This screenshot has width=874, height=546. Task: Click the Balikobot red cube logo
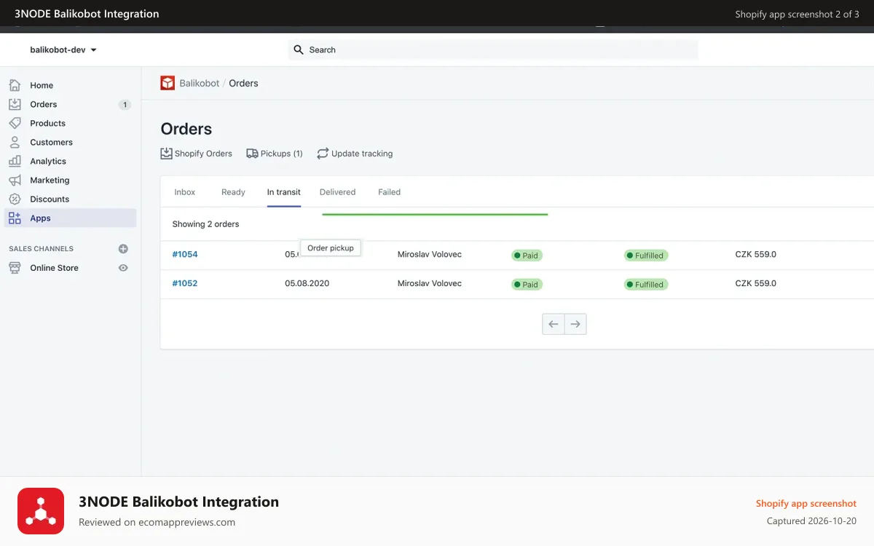(168, 83)
